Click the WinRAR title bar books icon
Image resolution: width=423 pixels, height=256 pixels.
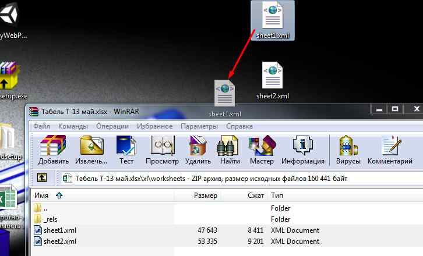coord(34,111)
